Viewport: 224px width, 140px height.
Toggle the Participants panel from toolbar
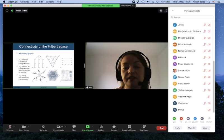point(59,128)
